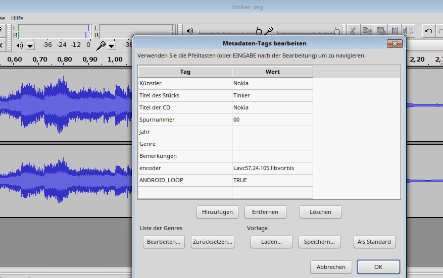Click the Hinzufügen button

pyautogui.click(x=217, y=212)
